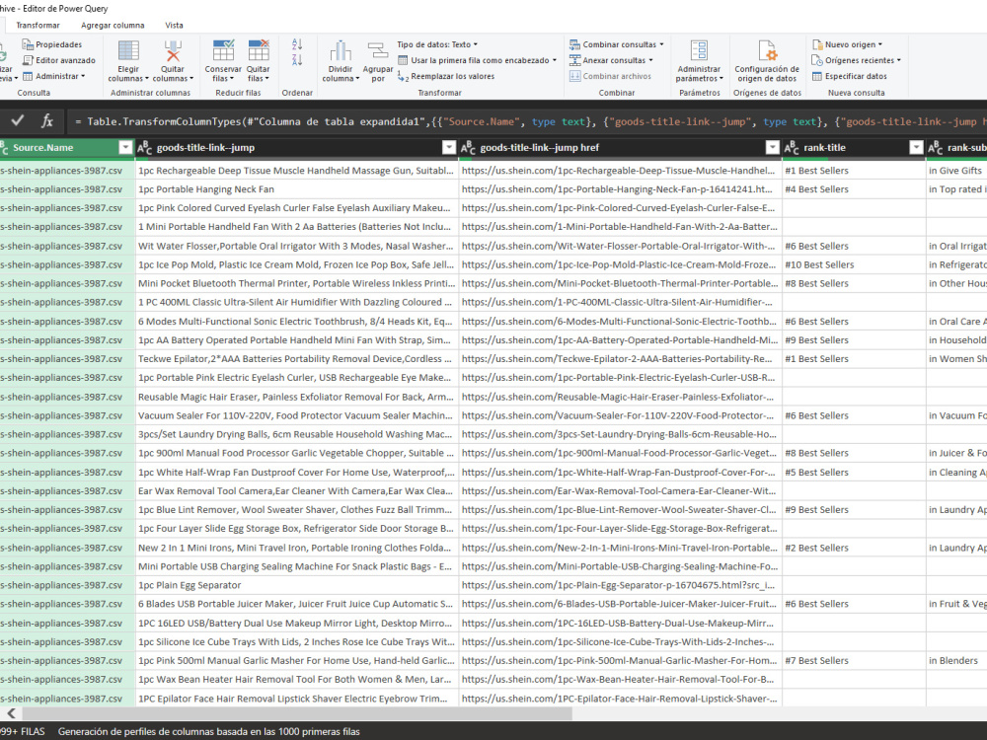
Task: Click the Administrar parámetros icon
Action: [699, 51]
